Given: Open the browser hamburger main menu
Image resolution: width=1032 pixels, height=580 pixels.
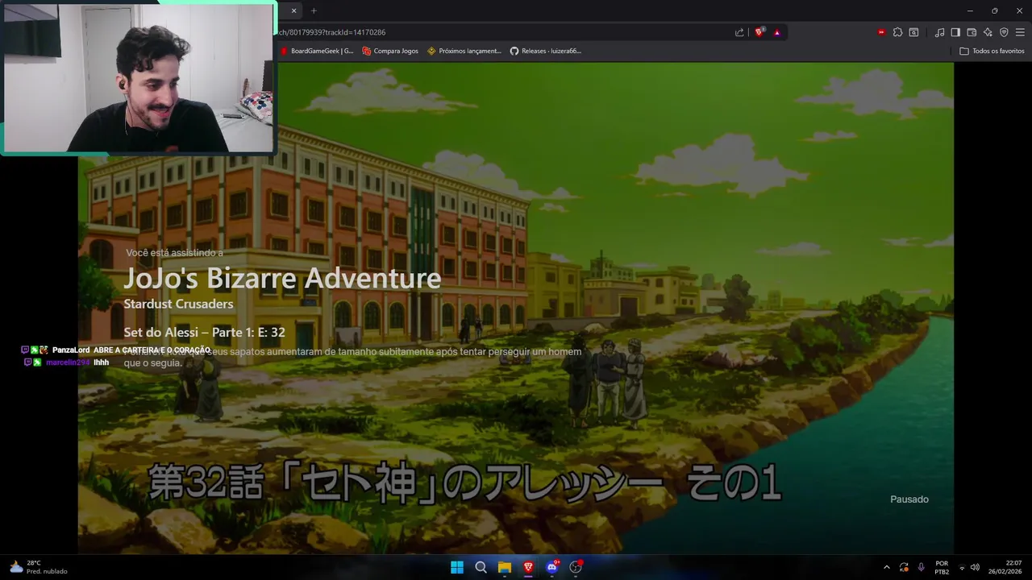Looking at the screenshot, I should pos(1020,32).
